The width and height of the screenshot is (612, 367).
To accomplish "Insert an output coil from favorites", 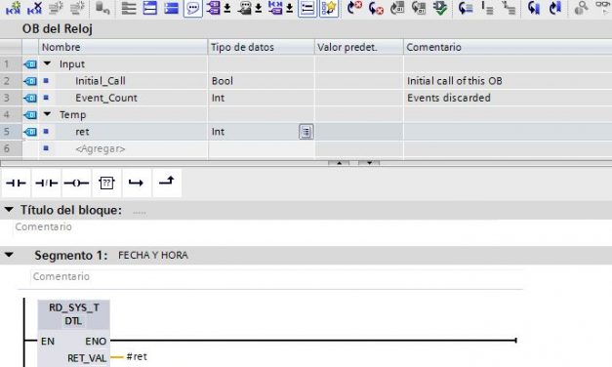I will tap(76, 183).
